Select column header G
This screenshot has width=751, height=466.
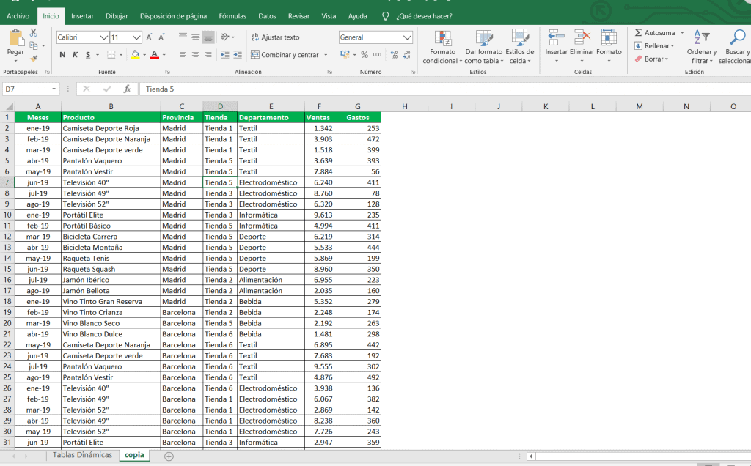click(358, 106)
